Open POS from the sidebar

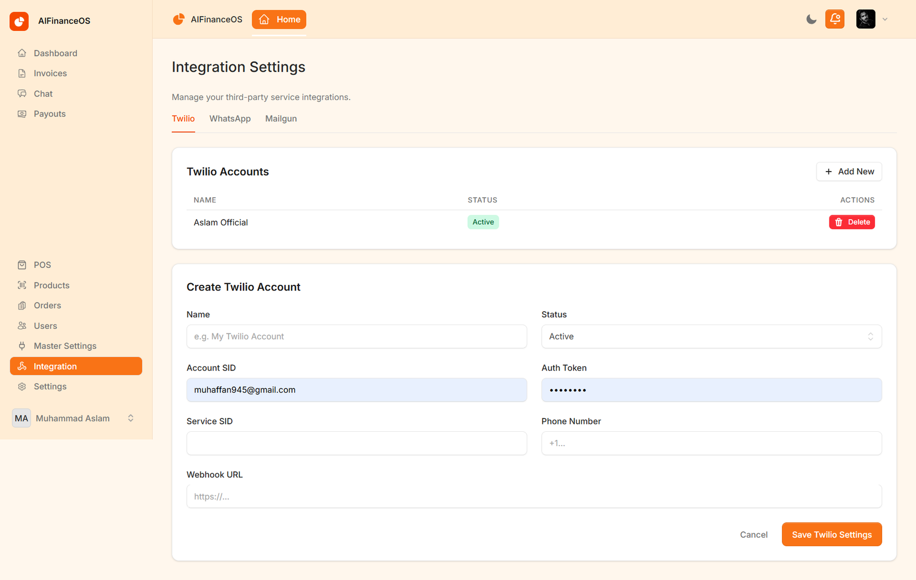[x=76, y=265]
